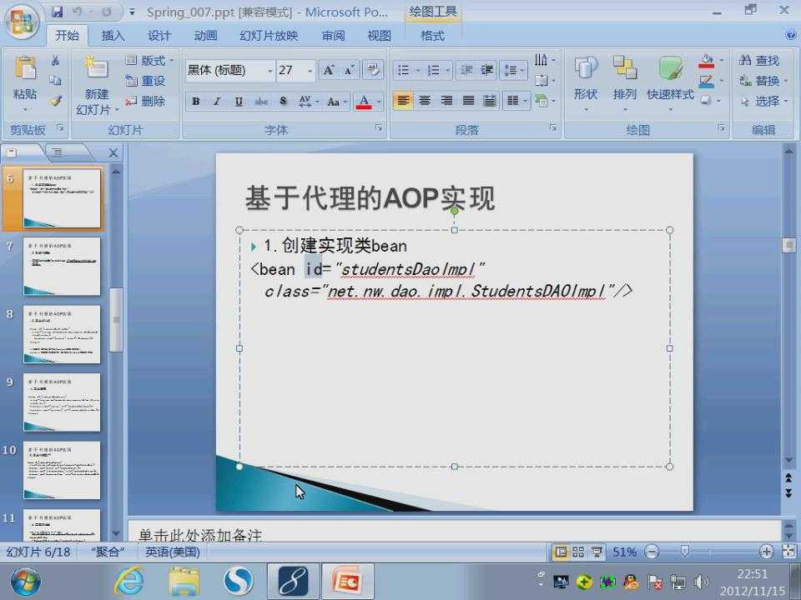Toggle Underline formatting
The height and width of the screenshot is (600, 801).
pos(239,101)
